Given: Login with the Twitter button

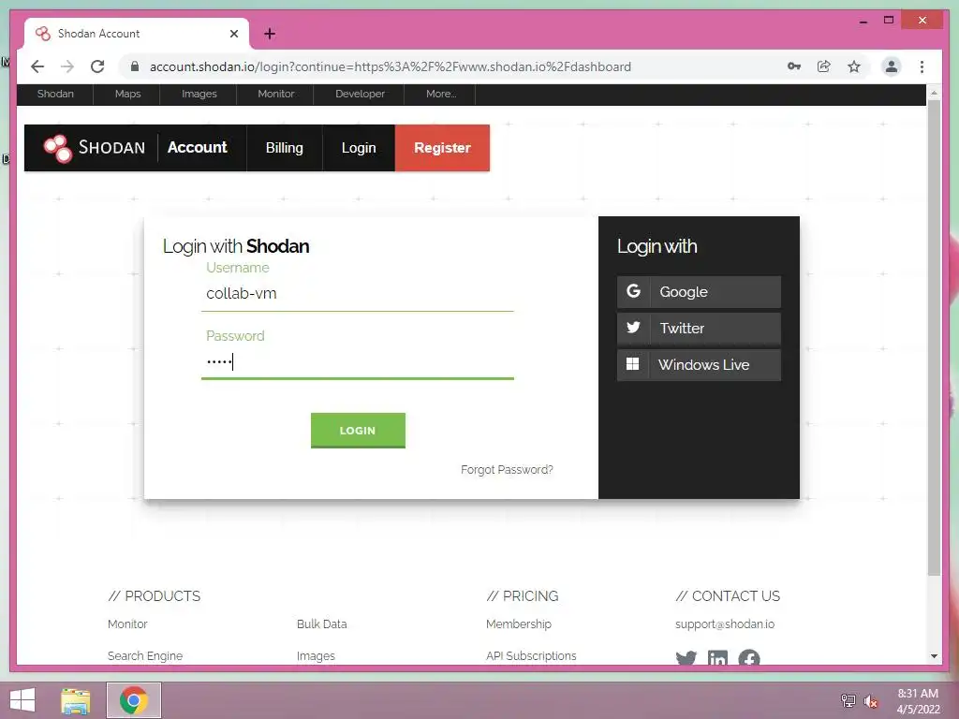Looking at the screenshot, I should (x=699, y=329).
